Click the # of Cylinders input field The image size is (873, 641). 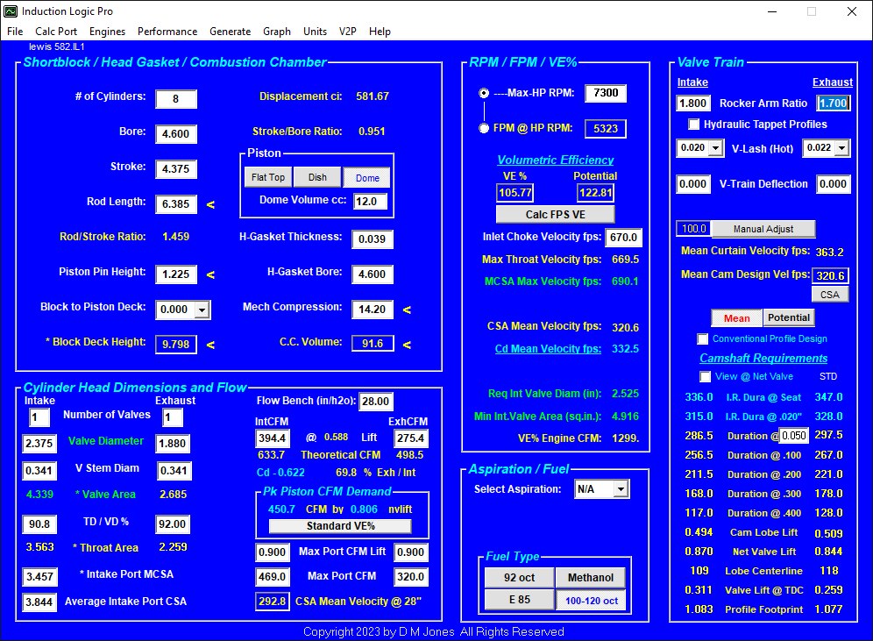(176, 99)
